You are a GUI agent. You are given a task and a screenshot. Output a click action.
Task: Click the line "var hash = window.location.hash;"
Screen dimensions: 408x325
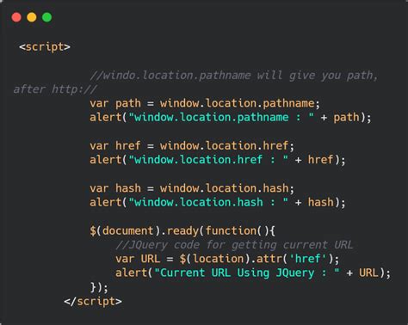pyautogui.click(x=192, y=188)
